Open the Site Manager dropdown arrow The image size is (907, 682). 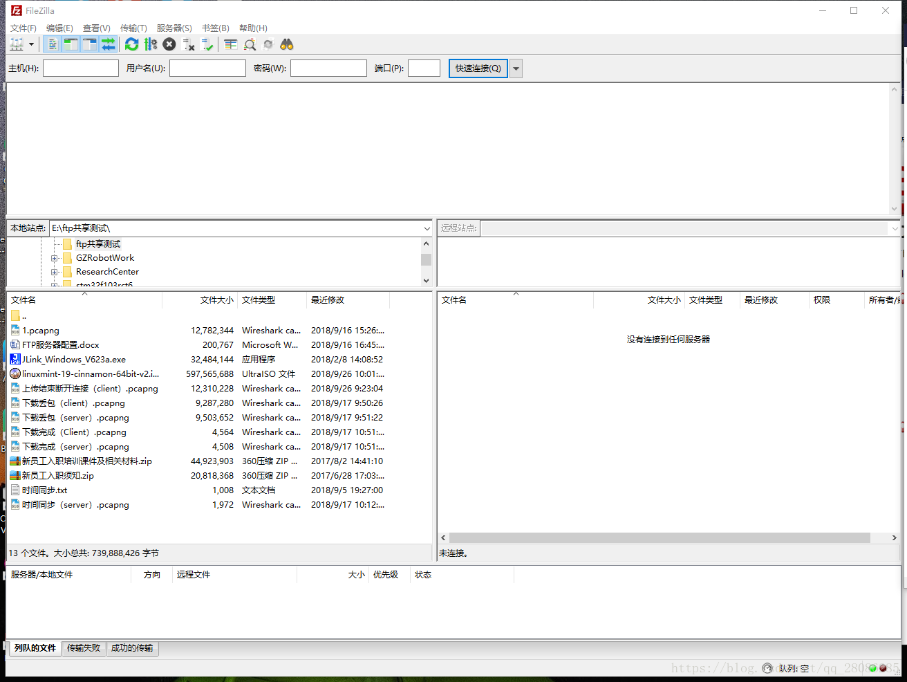pyautogui.click(x=31, y=44)
